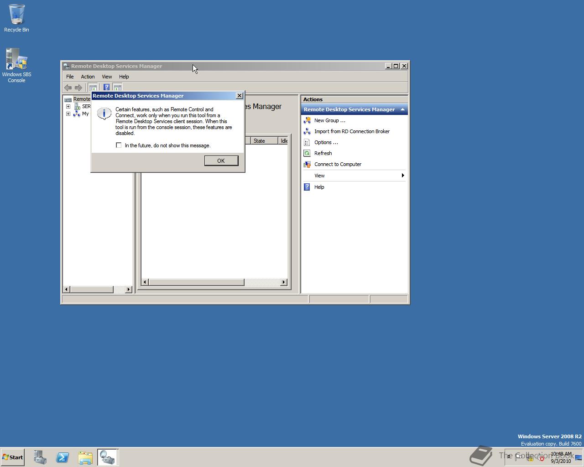Open Server Manager from the taskbar
The width and height of the screenshot is (584, 467).
tap(40, 457)
